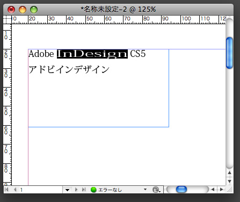This screenshot has width=240, height=202.
Task: Click the window resize grip corner
Action: [x=230, y=190]
